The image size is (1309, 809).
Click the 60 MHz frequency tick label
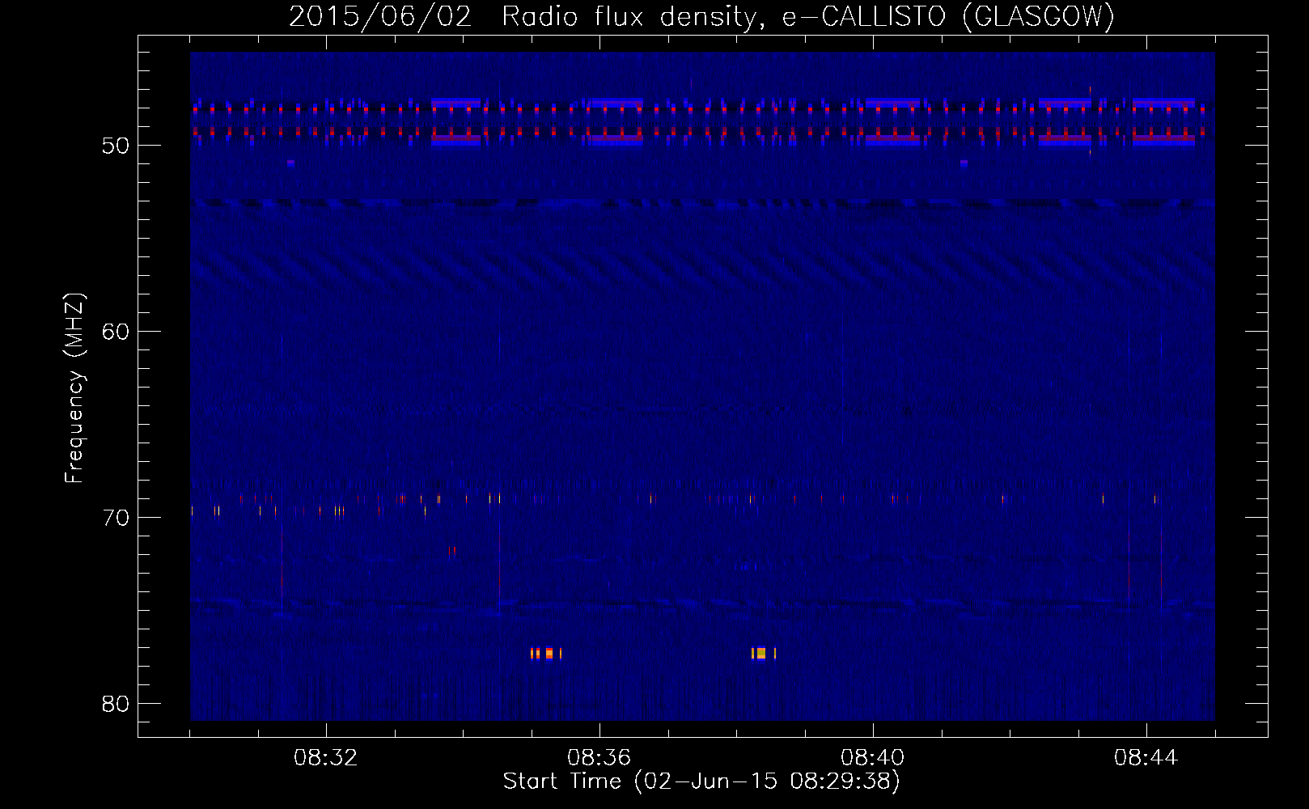pos(116,332)
